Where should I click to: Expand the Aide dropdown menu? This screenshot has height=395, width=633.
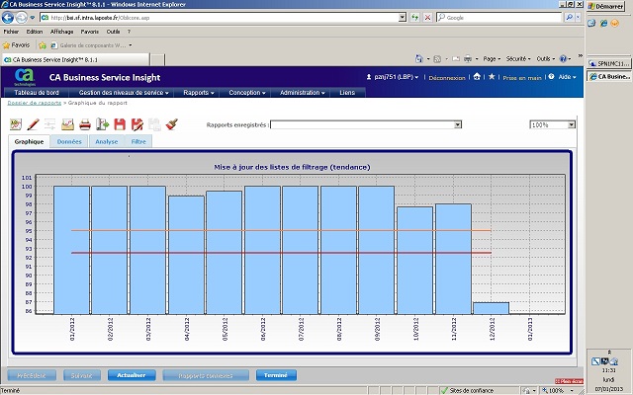pyautogui.click(x=567, y=77)
